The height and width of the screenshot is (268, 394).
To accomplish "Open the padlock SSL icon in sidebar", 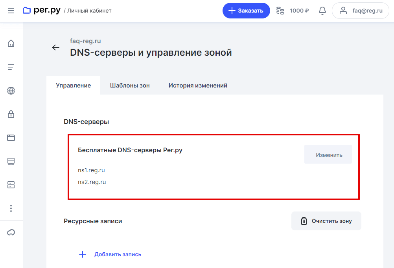I will (x=11, y=114).
